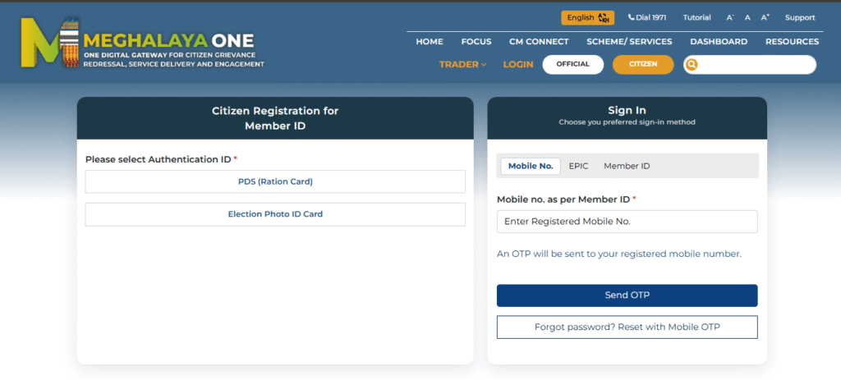Image resolution: width=841 pixels, height=380 pixels.
Task: Focus the Enter Registered Mobile No. field
Action: (627, 222)
